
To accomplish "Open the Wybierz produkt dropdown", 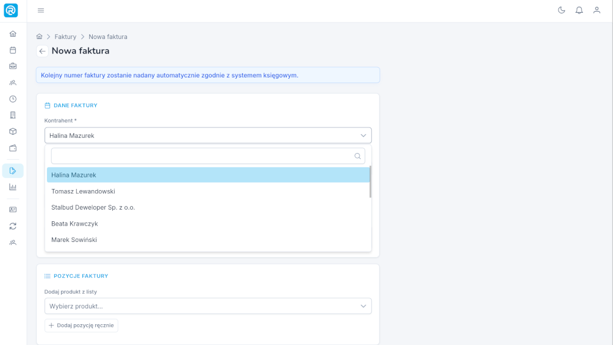I will click(x=208, y=306).
